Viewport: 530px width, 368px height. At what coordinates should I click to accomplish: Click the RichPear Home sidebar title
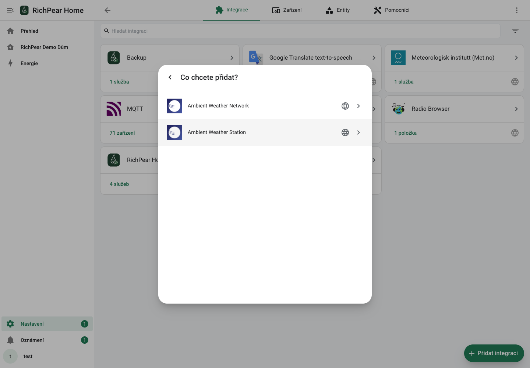(x=58, y=10)
